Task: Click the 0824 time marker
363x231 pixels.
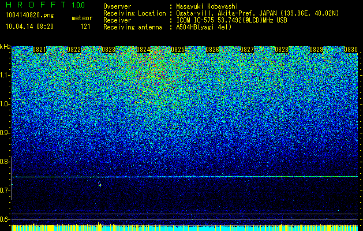Action: pyautogui.click(x=143, y=50)
